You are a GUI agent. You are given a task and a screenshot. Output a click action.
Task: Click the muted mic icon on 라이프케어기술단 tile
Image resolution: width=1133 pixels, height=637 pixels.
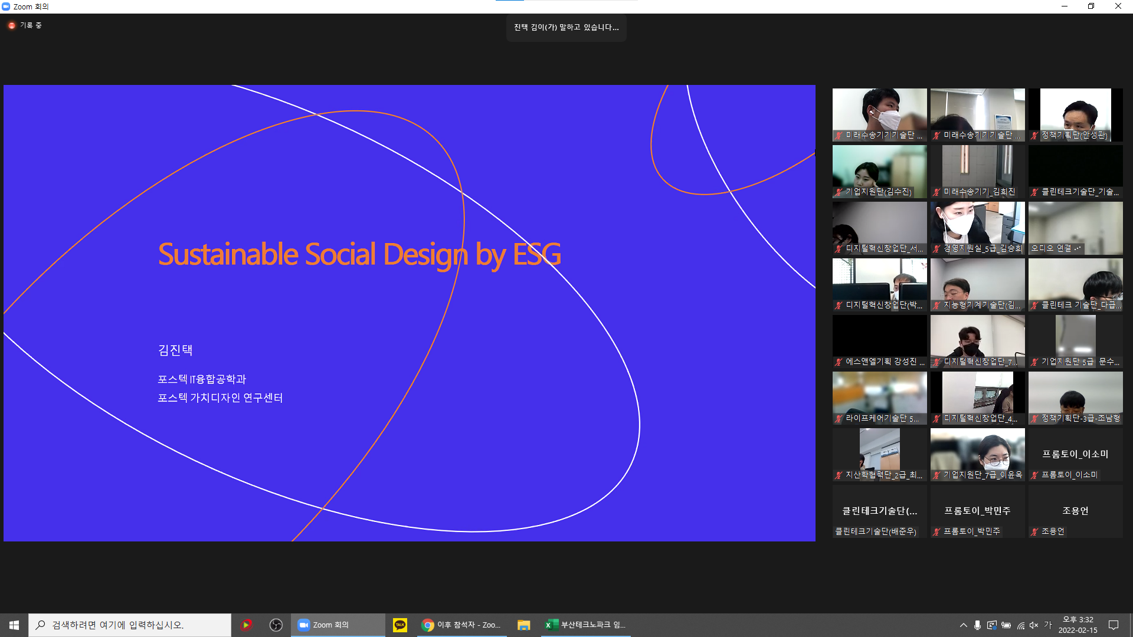839,419
